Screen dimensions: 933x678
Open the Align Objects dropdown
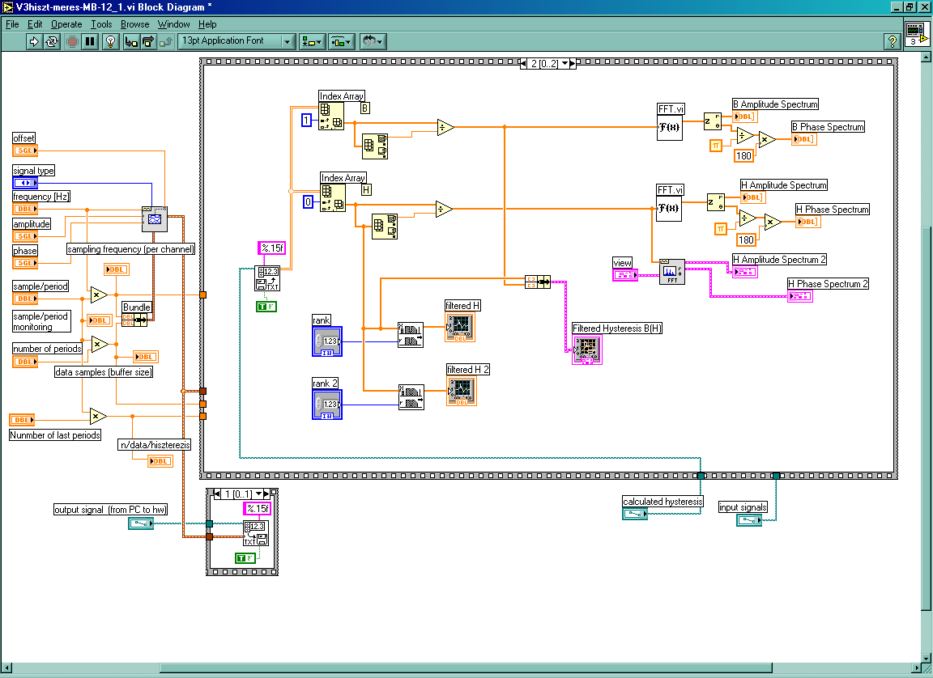click(312, 41)
